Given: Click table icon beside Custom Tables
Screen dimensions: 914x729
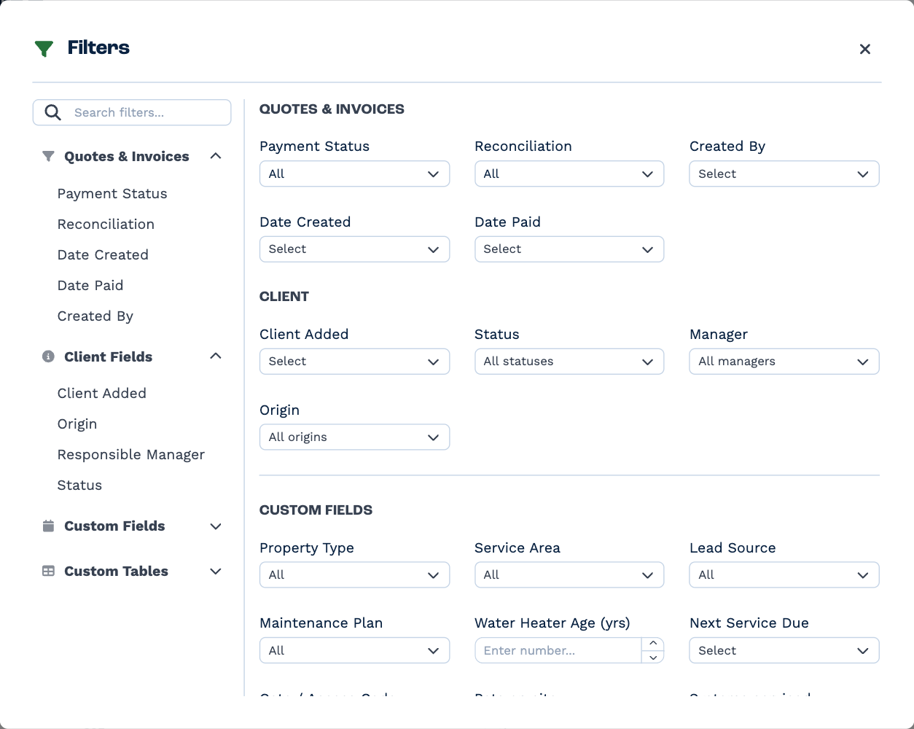Looking at the screenshot, I should pos(48,571).
